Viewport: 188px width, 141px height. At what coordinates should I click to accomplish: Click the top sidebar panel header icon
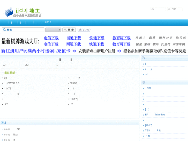click(144, 58)
